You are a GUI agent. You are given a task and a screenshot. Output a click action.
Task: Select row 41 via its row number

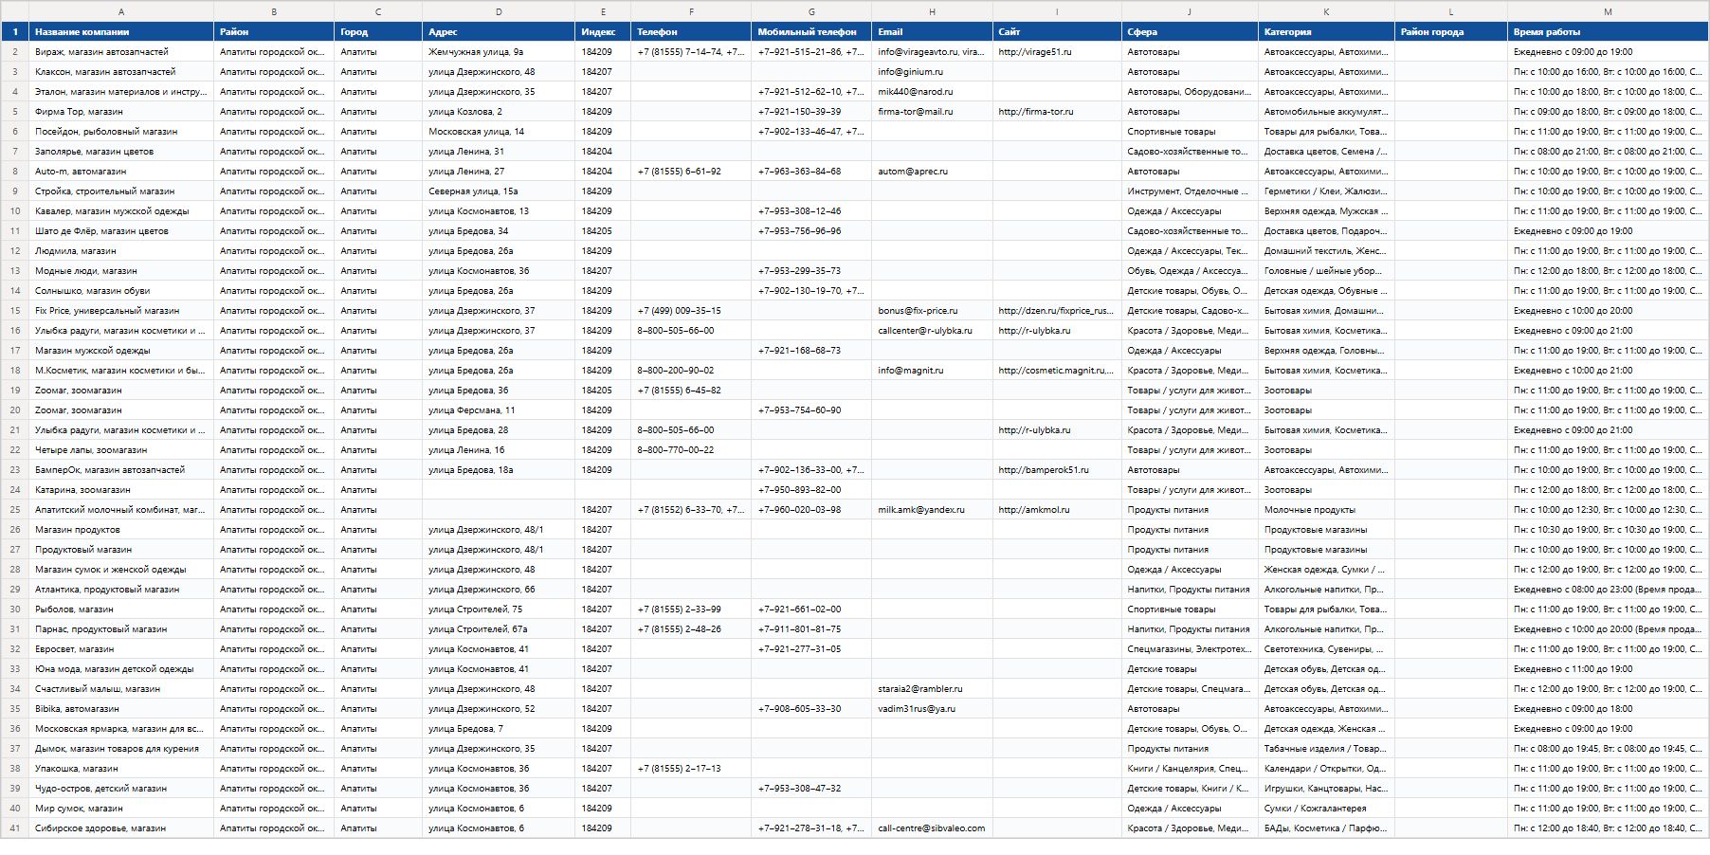(x=15, y=828)
